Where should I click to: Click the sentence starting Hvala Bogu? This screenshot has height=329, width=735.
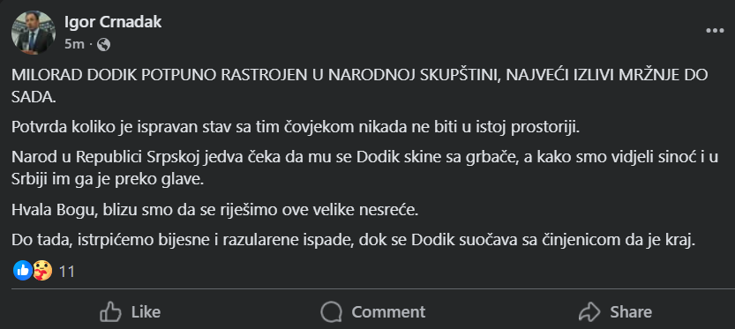(214, 211)
